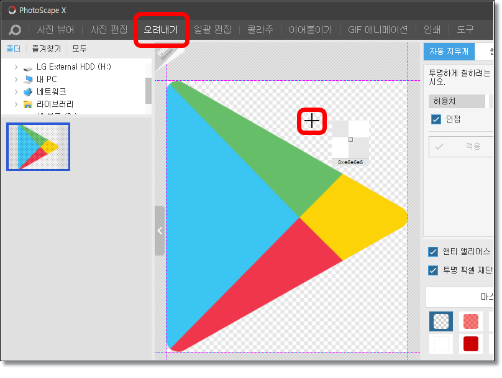The image size is (502, 378).
Task: Toggle the 앤티 앨리어스 checkbox
Action: (433, 252)
